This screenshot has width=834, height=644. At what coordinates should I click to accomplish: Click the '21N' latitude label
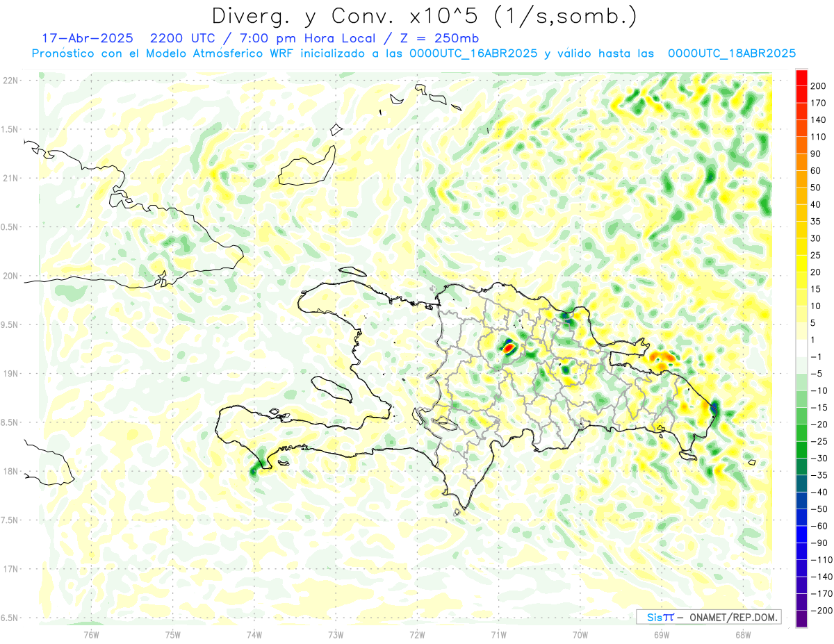[x=10, y=178]
